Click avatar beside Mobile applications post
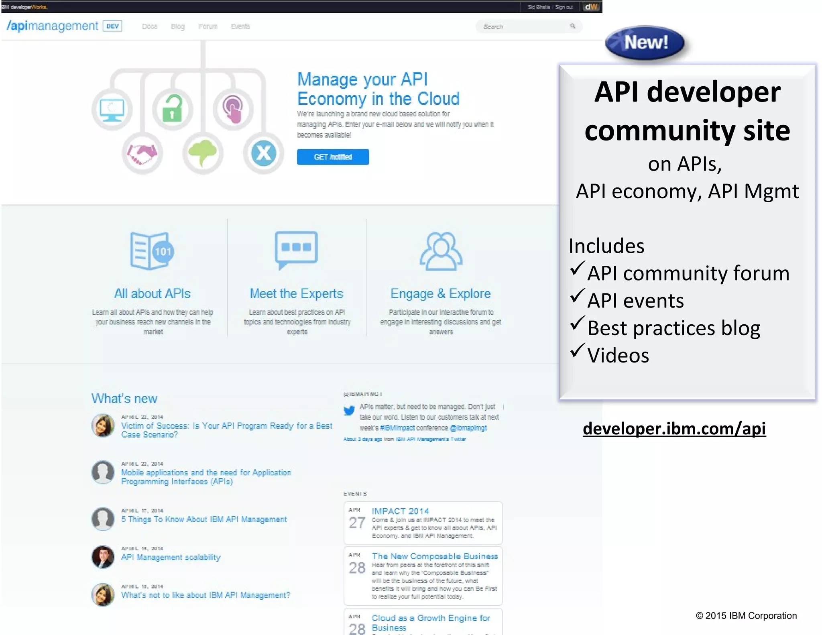Image resolution: width=822 pixels, height=635 pixels. pos(103,472)
